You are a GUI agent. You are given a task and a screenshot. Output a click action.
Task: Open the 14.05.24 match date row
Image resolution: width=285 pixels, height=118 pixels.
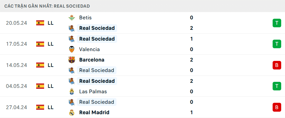tap(142, 65)
